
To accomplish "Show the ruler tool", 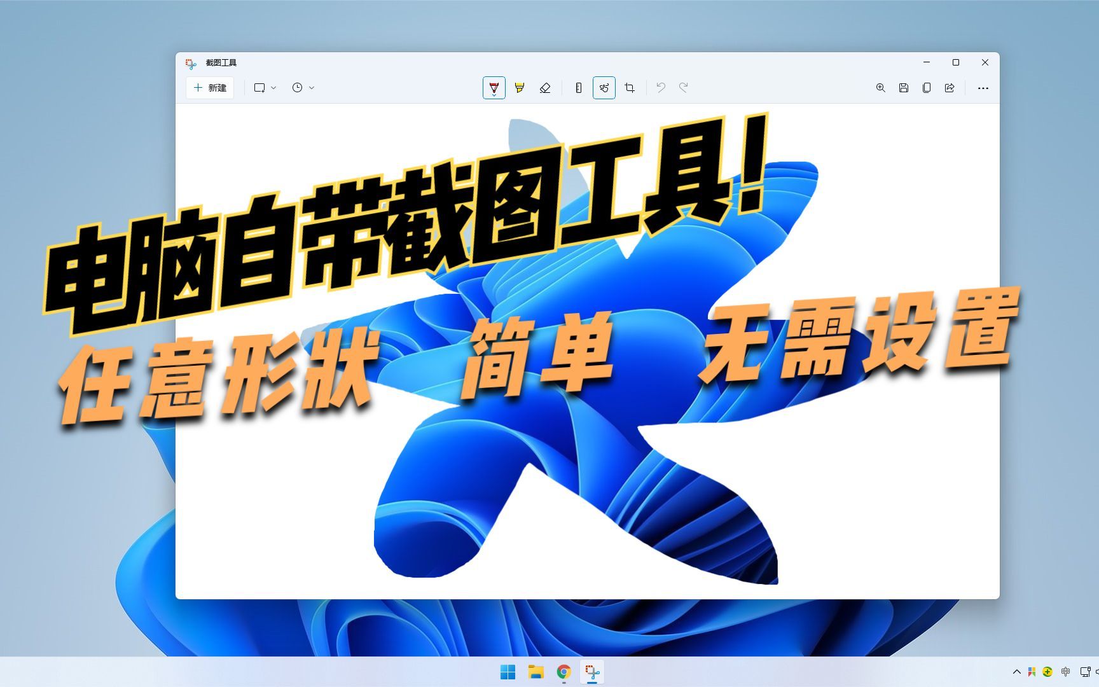I will [x=578, y=88].
